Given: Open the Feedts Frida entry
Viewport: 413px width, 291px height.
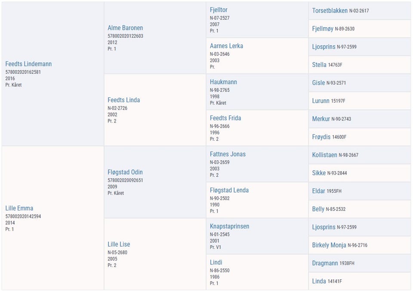Looking at the screenshot, I should pos(225,118).
